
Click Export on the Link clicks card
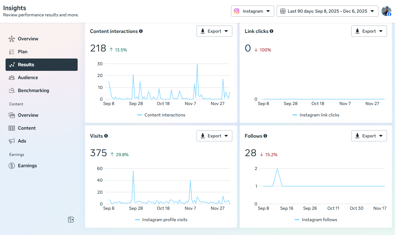tap(369, 31)
